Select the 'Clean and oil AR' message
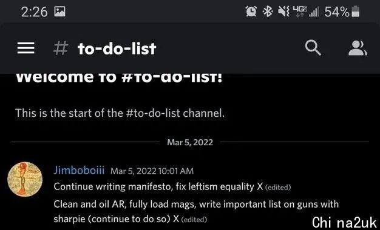380x230 pixels. click(196, 212)
